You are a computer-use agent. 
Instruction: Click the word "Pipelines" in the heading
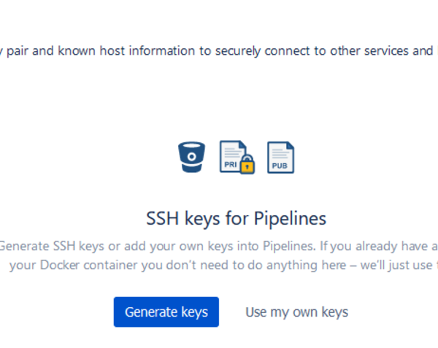pos(290,218)
